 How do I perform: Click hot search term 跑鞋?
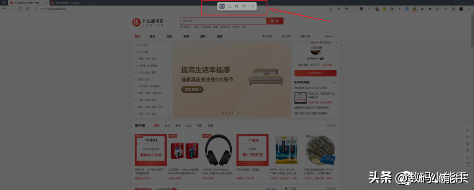click(215, 27)
